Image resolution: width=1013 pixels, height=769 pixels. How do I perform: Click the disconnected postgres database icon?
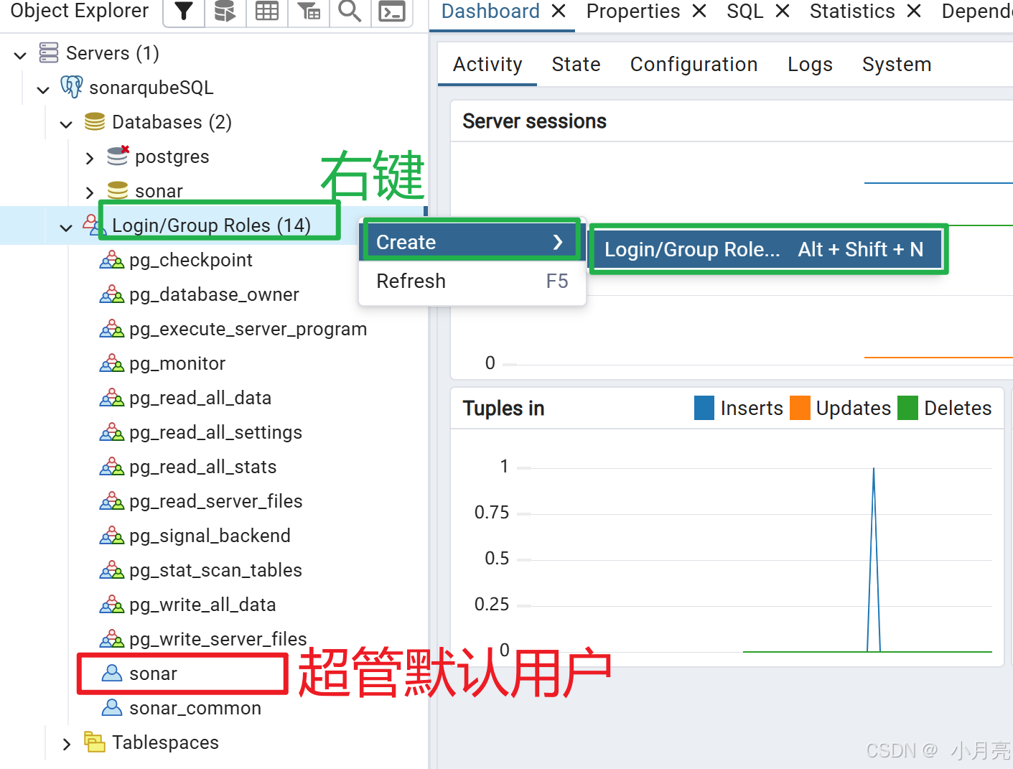(x=118, y=156)
